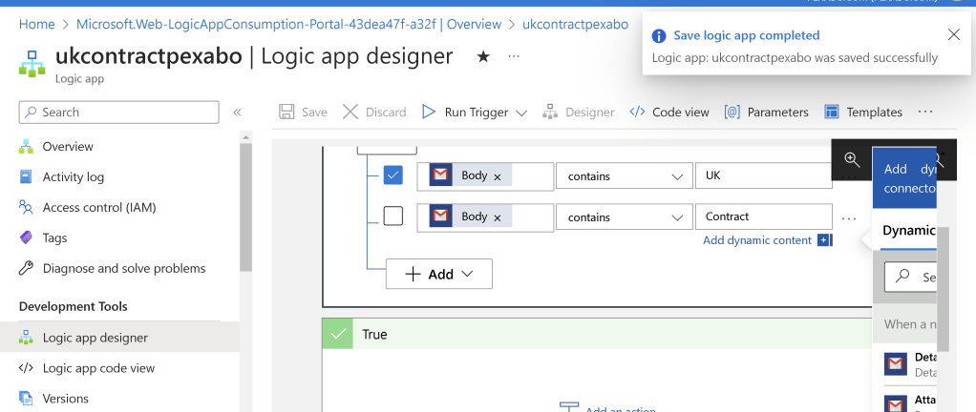Viewport: 976px width, 412px height.
Task: Open ellipsis menu for Contract row
Action: point(848,218)
